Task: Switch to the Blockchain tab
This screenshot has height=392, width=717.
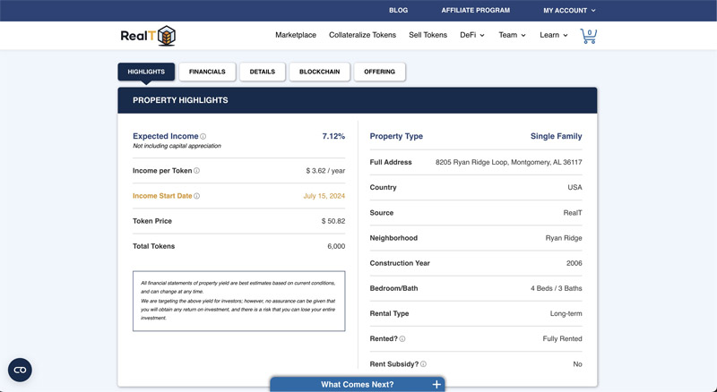Action: 320,72
